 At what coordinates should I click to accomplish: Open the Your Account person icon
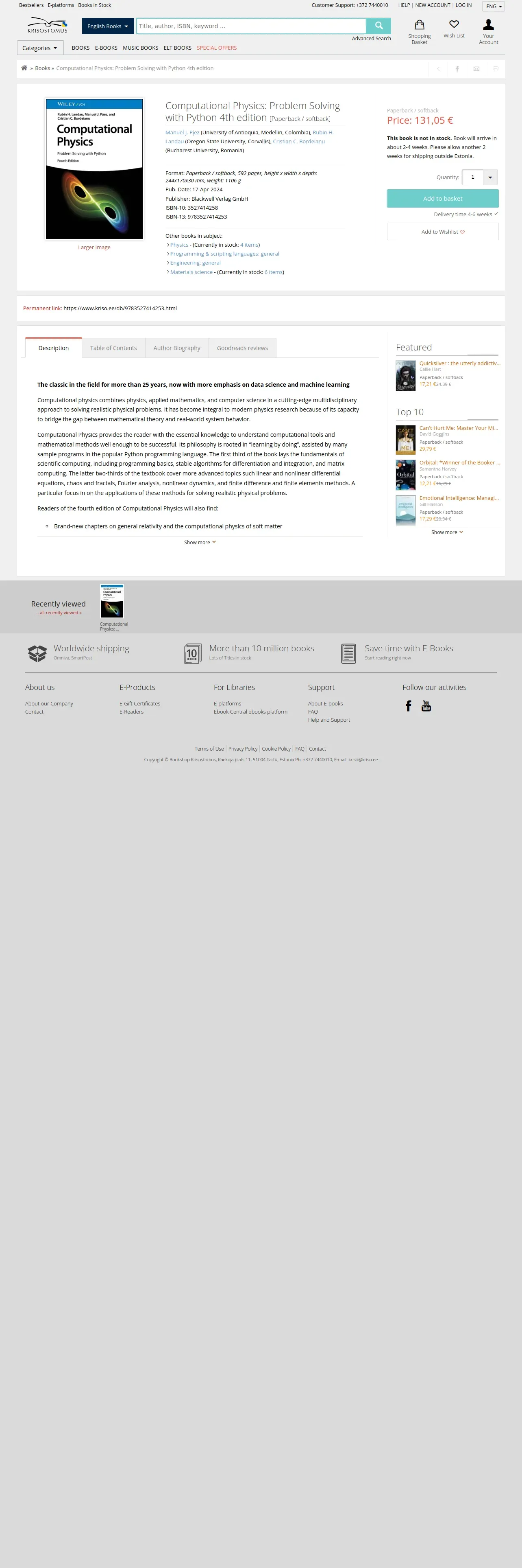click(x=489, y=25)
